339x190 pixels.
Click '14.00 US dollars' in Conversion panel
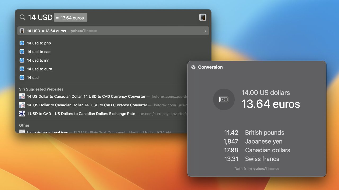[266, 93]
